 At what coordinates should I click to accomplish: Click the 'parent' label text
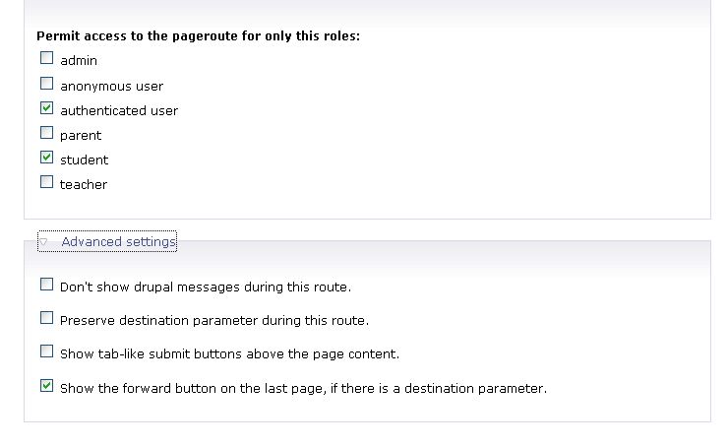click(81, 136)
